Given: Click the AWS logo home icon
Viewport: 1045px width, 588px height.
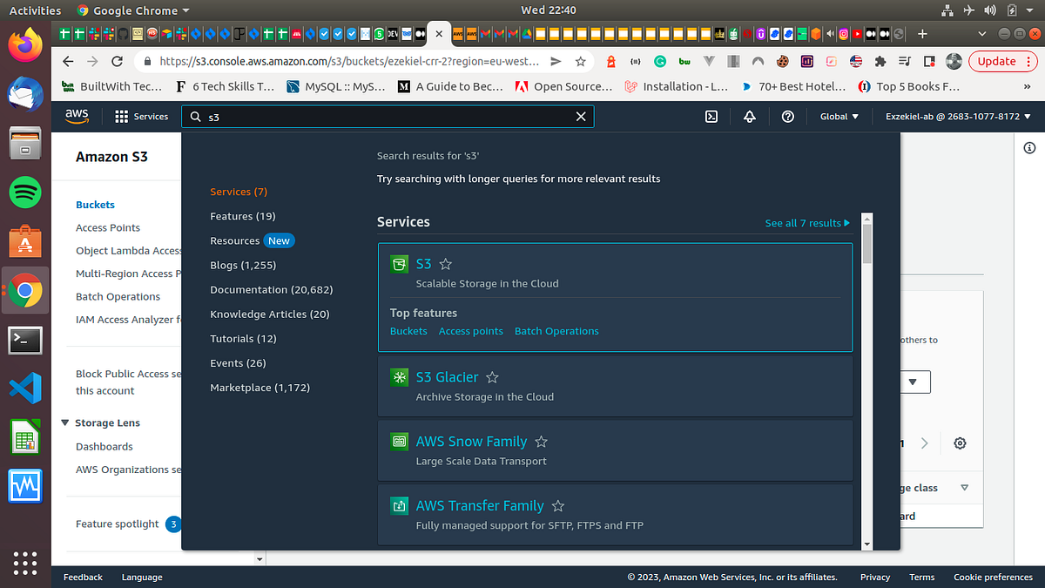Looking at the screenshot, I should tap(76, 116).
